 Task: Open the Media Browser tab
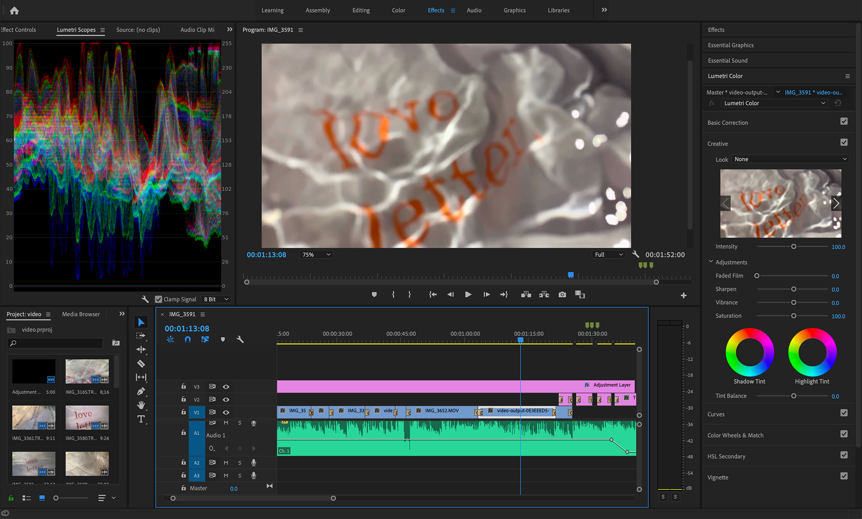coord(81,314)
